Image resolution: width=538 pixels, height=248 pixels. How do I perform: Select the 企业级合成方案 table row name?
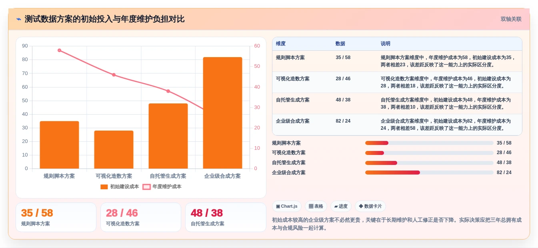tap(293, 121)
